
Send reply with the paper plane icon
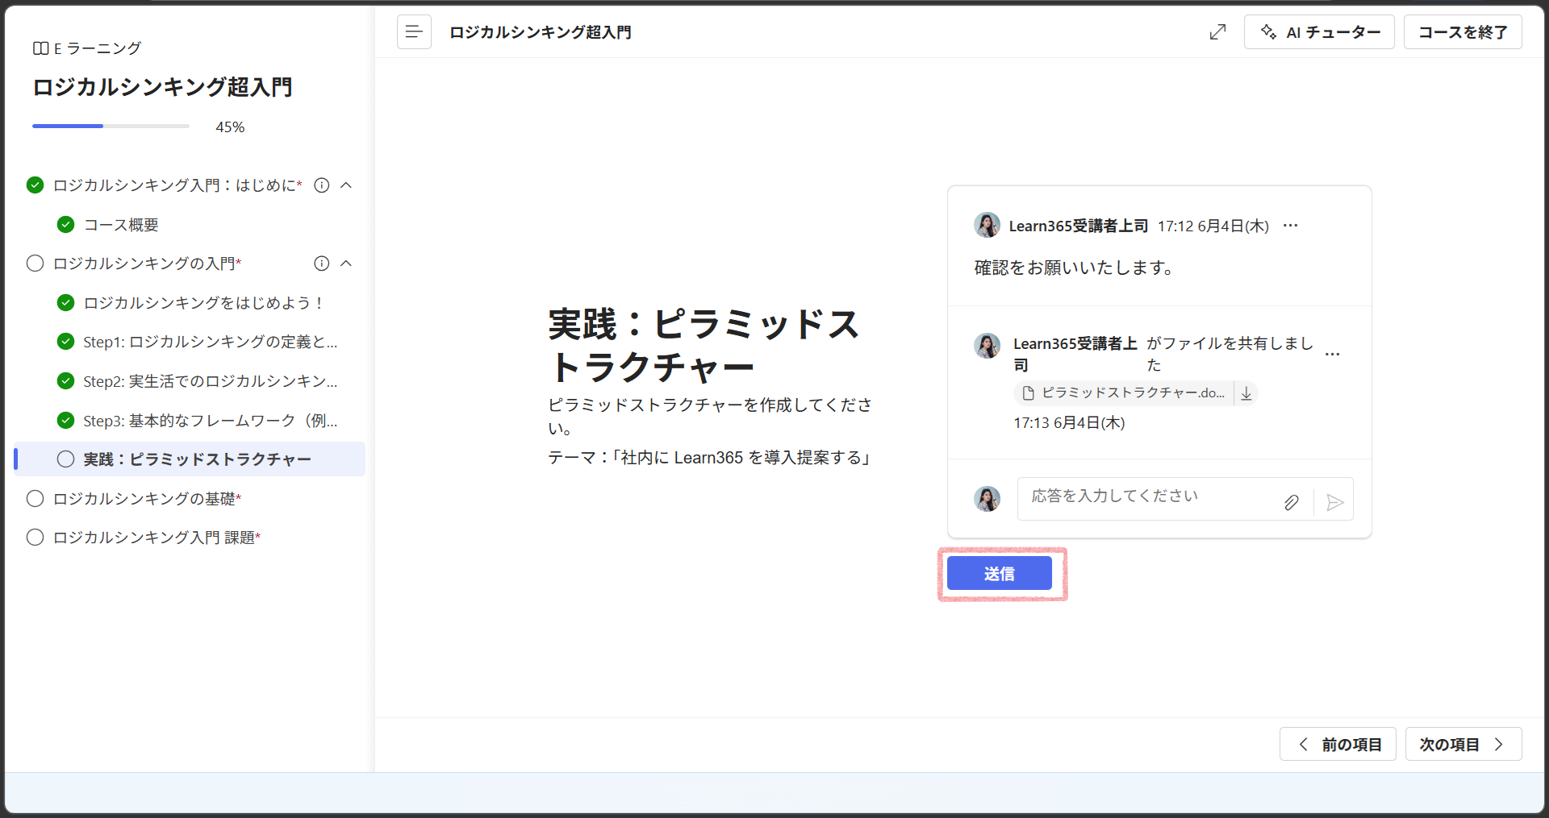tap(1335, 503)
